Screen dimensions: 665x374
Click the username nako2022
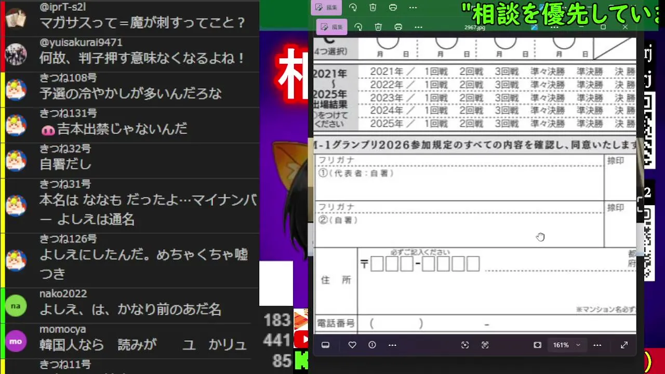pos(63,294)
